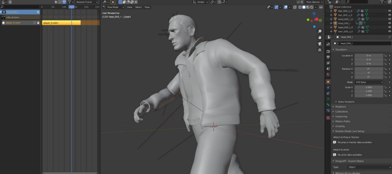Open the Outliner filter funnel icon
The image size is (392, 174).
[x=382, y=2]
